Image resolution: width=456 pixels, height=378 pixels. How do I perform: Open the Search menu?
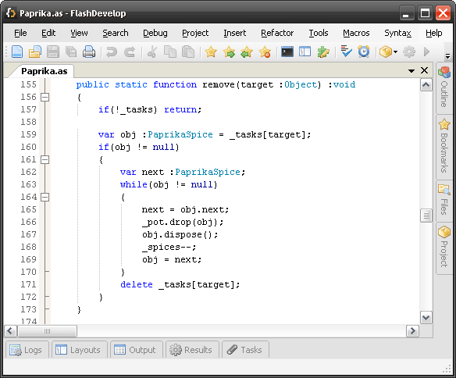click(115, 33)
